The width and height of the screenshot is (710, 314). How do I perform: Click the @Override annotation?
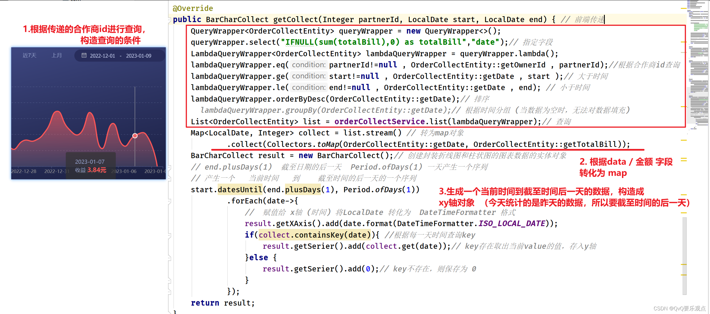193,8
